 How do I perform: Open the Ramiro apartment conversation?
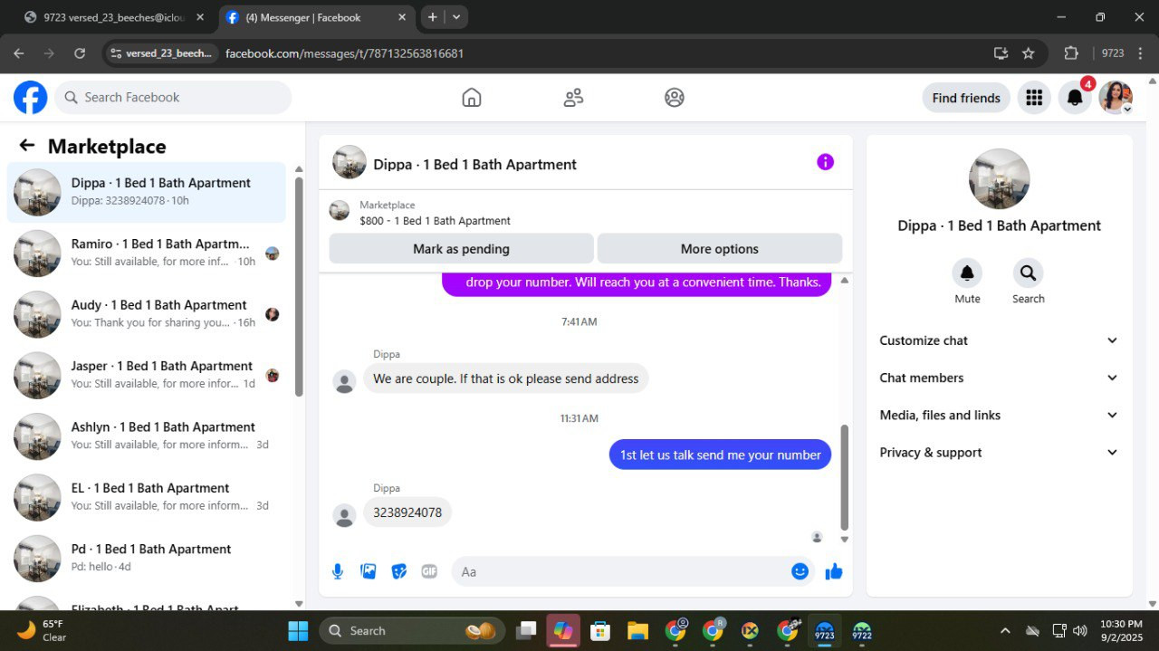147,253
